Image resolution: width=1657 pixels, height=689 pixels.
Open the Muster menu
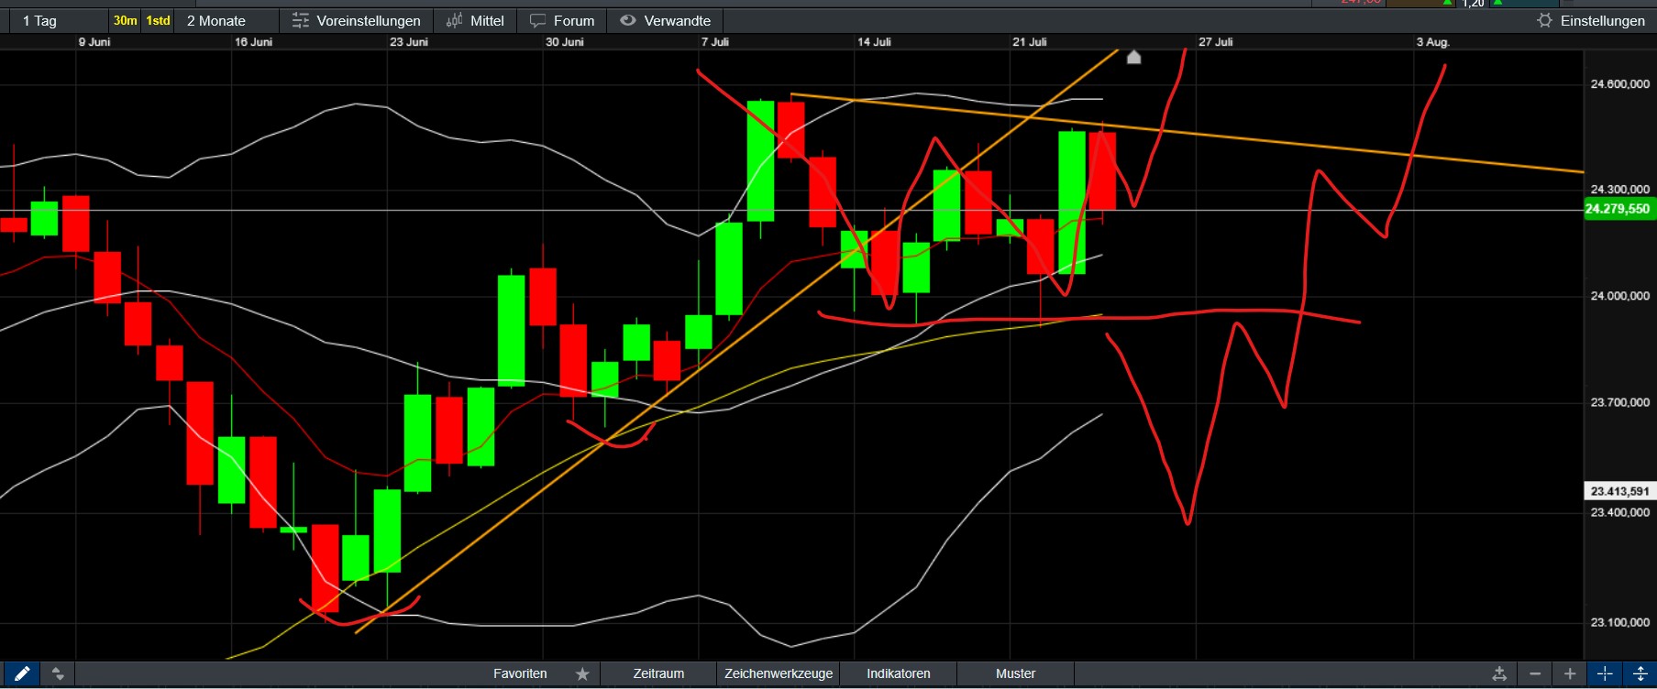tap(1015, 674)
